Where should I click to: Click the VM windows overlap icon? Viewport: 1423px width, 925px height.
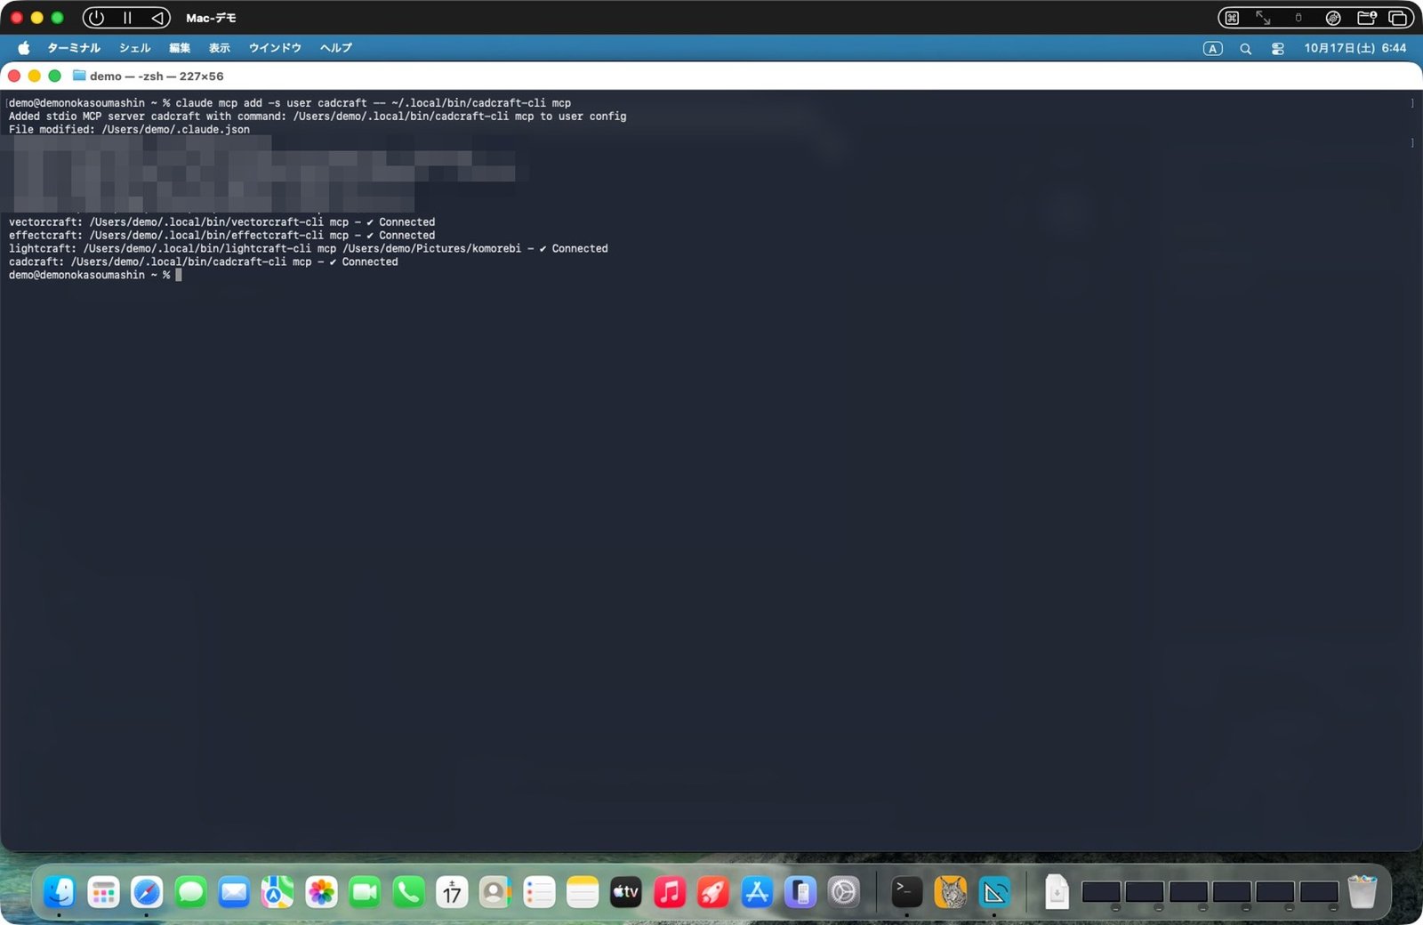1398,18
